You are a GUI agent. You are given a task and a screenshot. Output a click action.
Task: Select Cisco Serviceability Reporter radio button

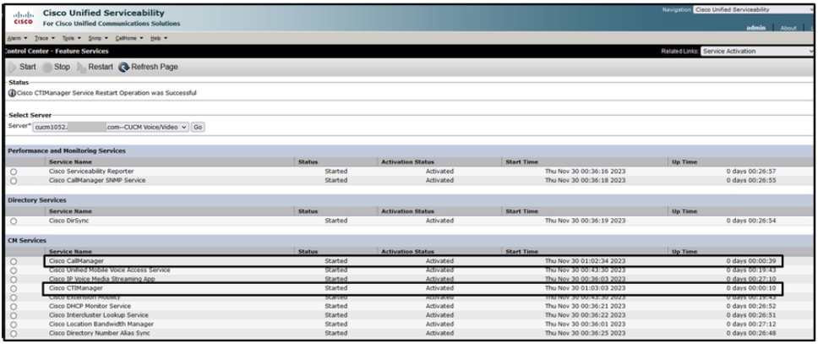coord(14,172)
